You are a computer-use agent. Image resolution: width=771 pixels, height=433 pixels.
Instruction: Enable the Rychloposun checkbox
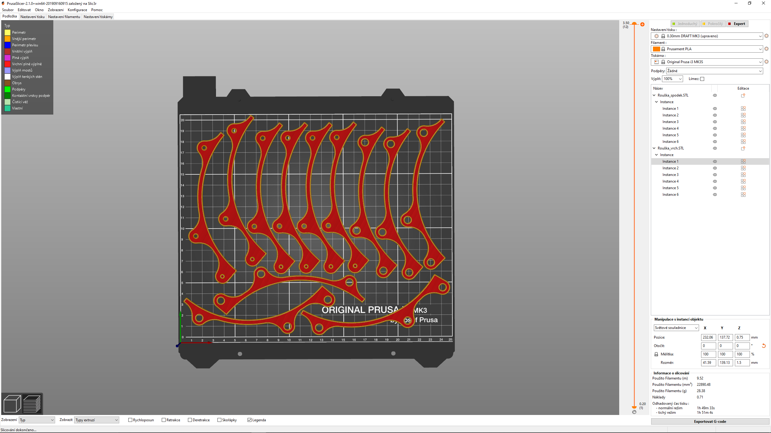click(130, 420)
